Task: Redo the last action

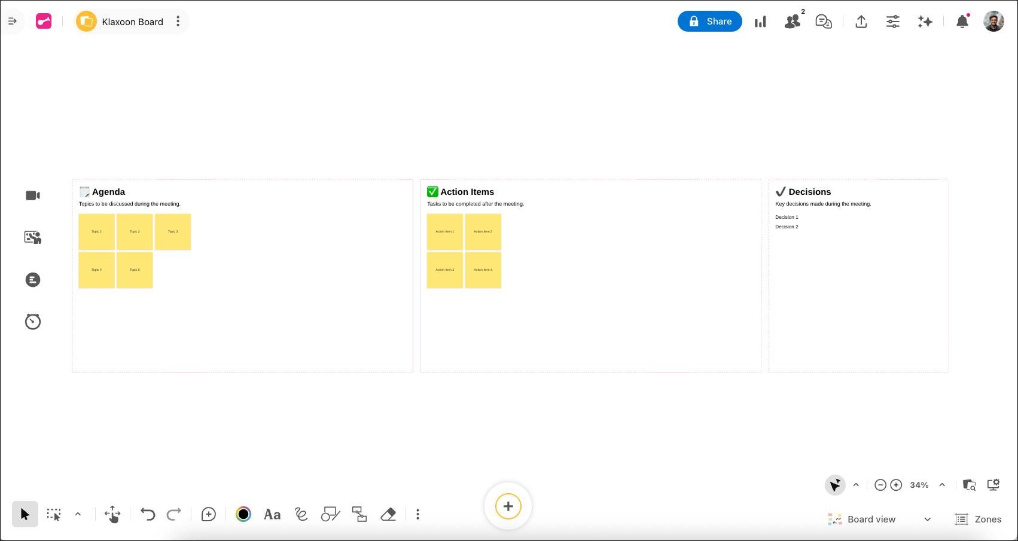Action: (x=174, y=514)
